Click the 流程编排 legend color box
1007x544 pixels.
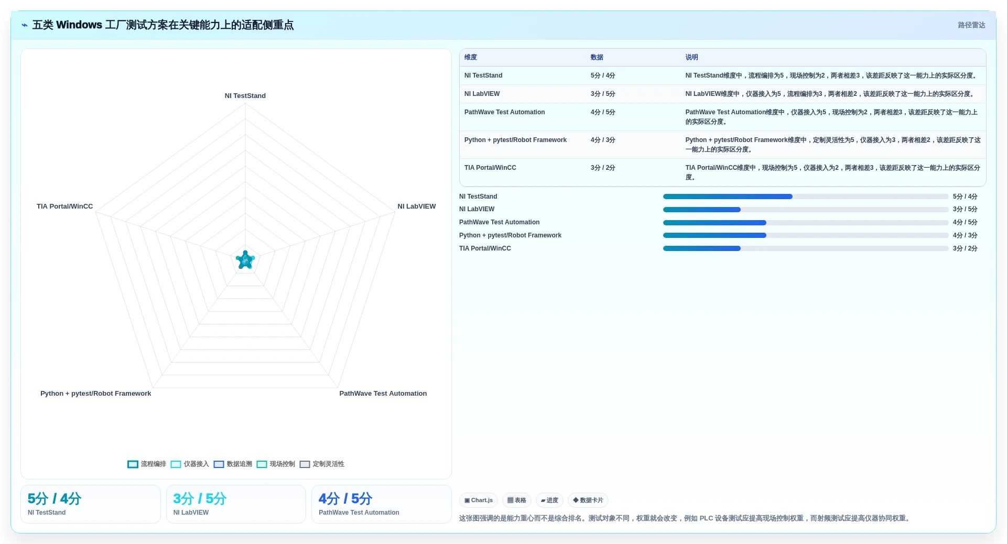point(133,464)
